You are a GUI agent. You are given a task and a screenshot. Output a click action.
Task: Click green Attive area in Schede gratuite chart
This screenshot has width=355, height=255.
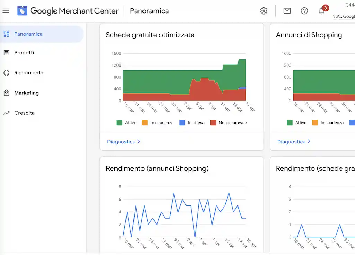pyautogui.click(x=158, y=81)
